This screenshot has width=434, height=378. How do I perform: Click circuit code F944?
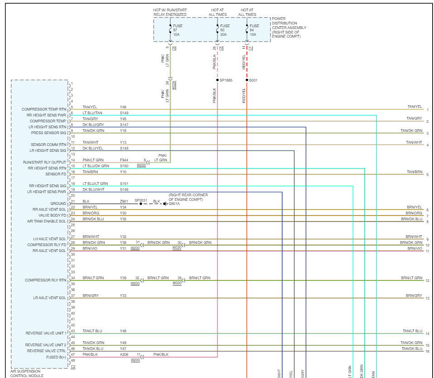(124, 160)
